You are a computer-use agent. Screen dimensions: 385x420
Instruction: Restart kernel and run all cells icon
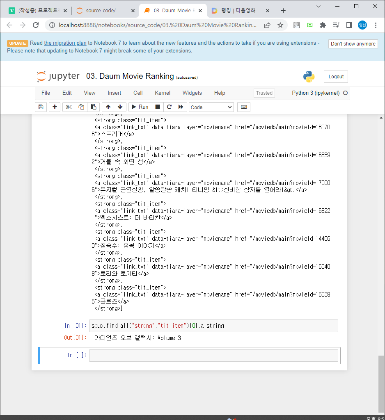181,107
